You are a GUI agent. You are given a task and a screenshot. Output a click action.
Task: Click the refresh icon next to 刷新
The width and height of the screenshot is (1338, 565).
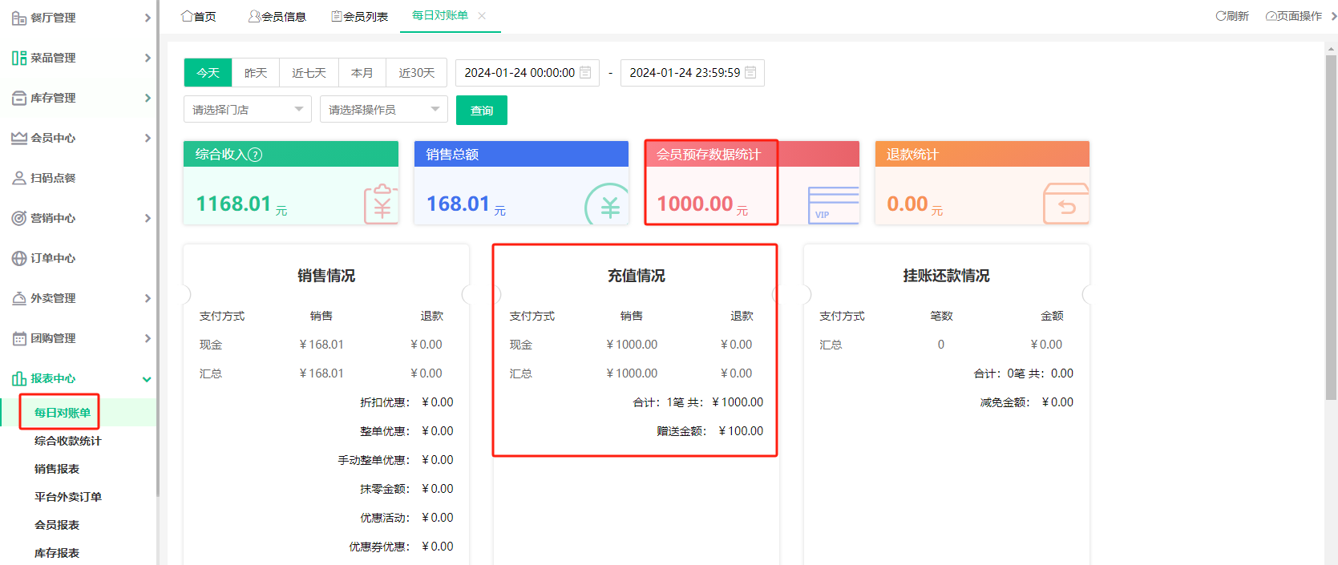click(1220, 16)
